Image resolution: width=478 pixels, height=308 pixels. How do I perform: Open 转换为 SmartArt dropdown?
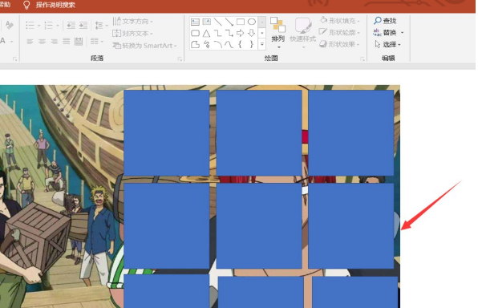(x=144, y=46)
